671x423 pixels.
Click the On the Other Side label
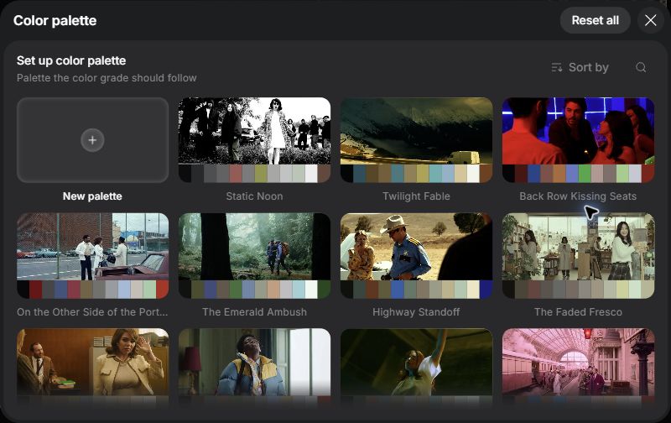click(x=92, y=311)
